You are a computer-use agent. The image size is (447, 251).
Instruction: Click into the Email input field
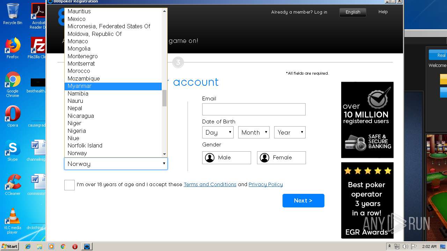[x=254, y=109]
